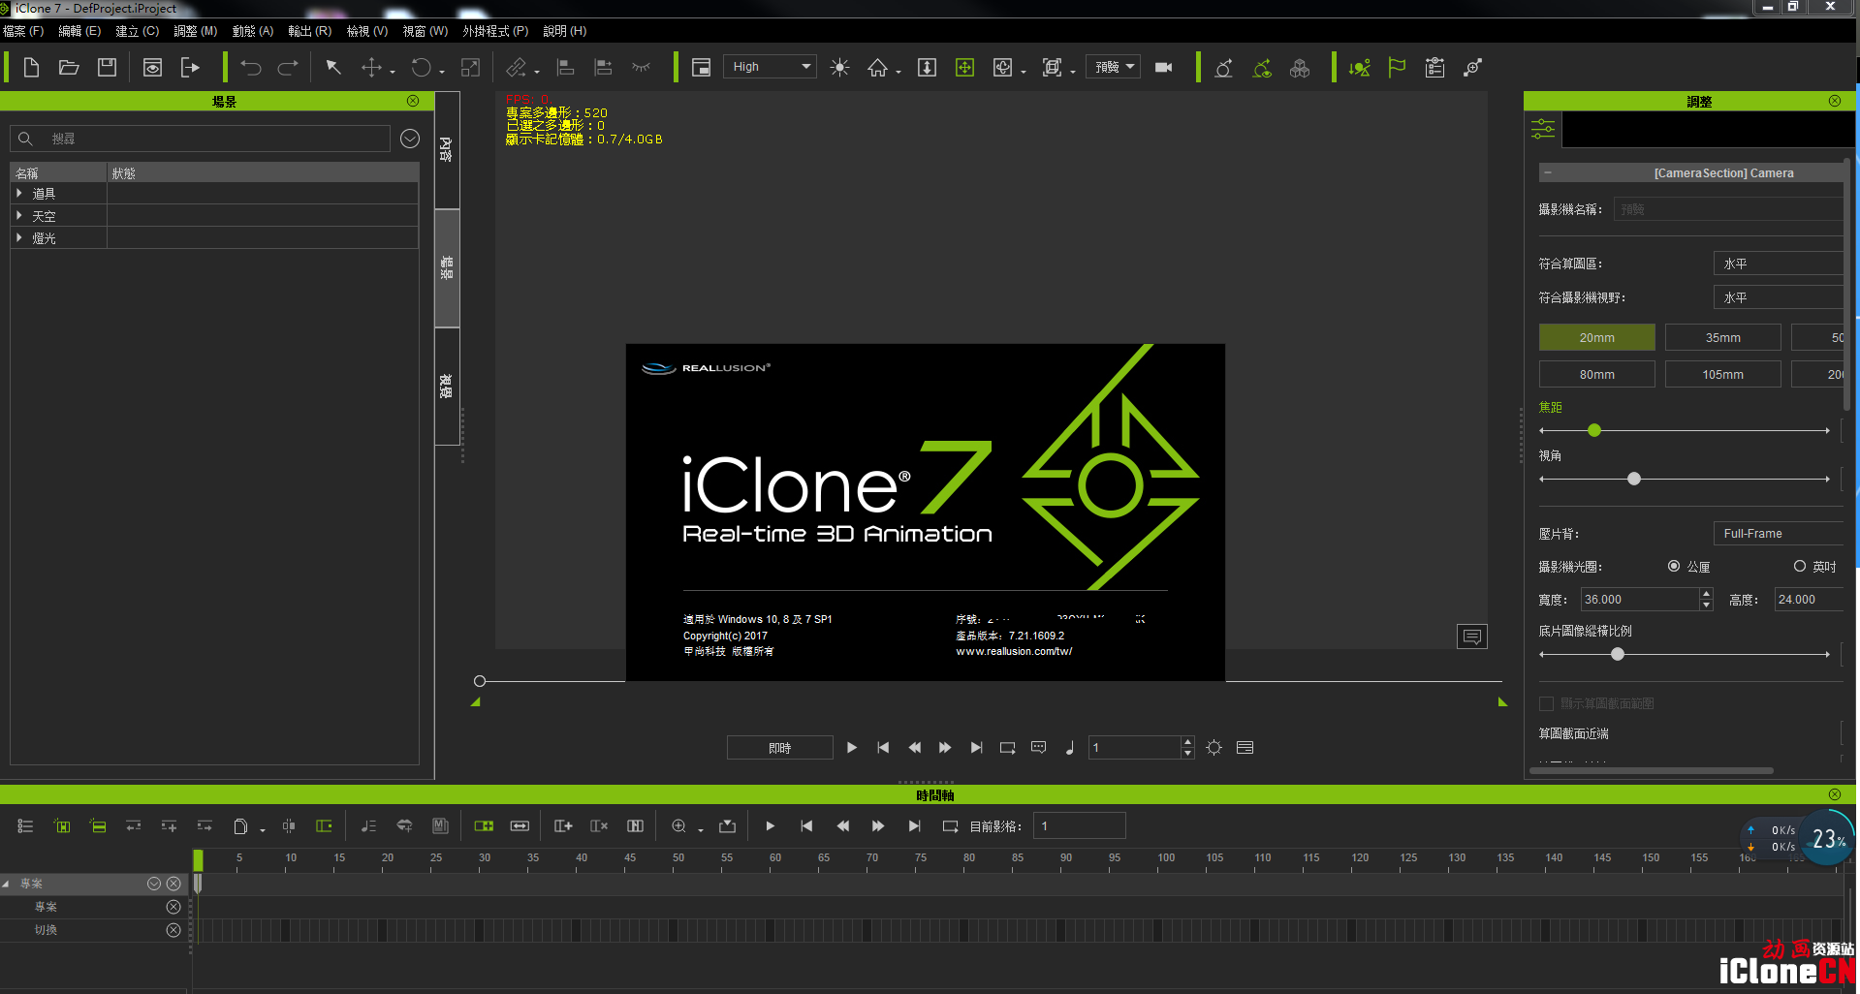This screenshot has width=1860, height=994.
Task: Click the video camera icon
Action: [x=1164, y=68]
